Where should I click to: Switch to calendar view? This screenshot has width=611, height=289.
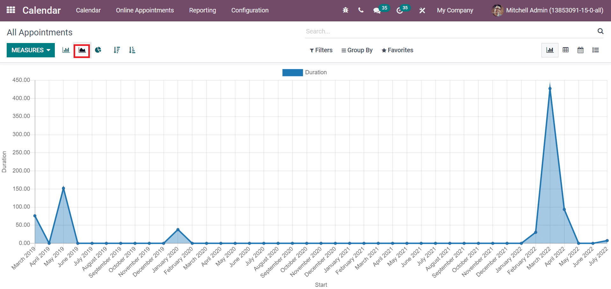[580, 50]
